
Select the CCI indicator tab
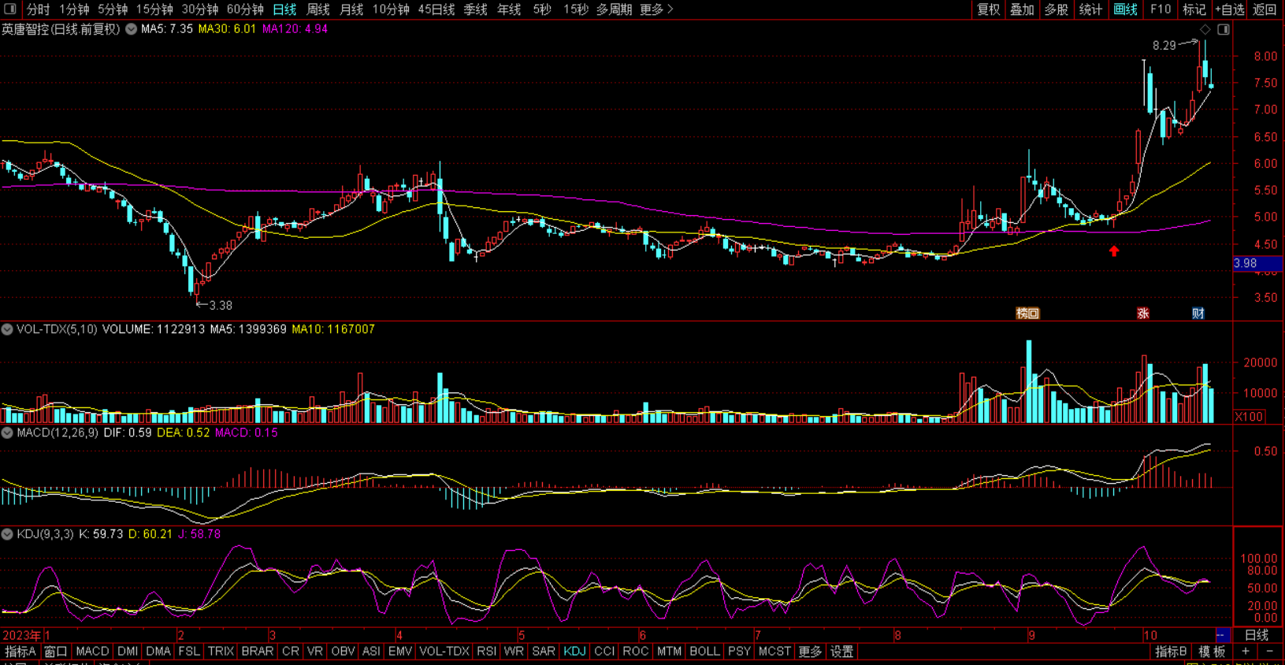[x=604, y=652]
